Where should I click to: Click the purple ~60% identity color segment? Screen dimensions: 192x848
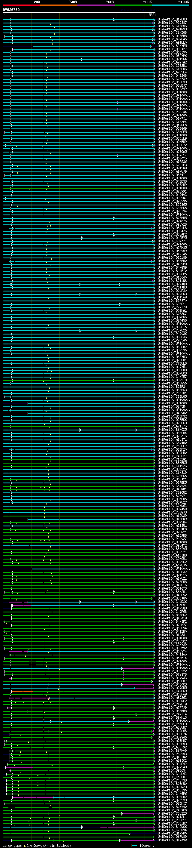[96, 5]
